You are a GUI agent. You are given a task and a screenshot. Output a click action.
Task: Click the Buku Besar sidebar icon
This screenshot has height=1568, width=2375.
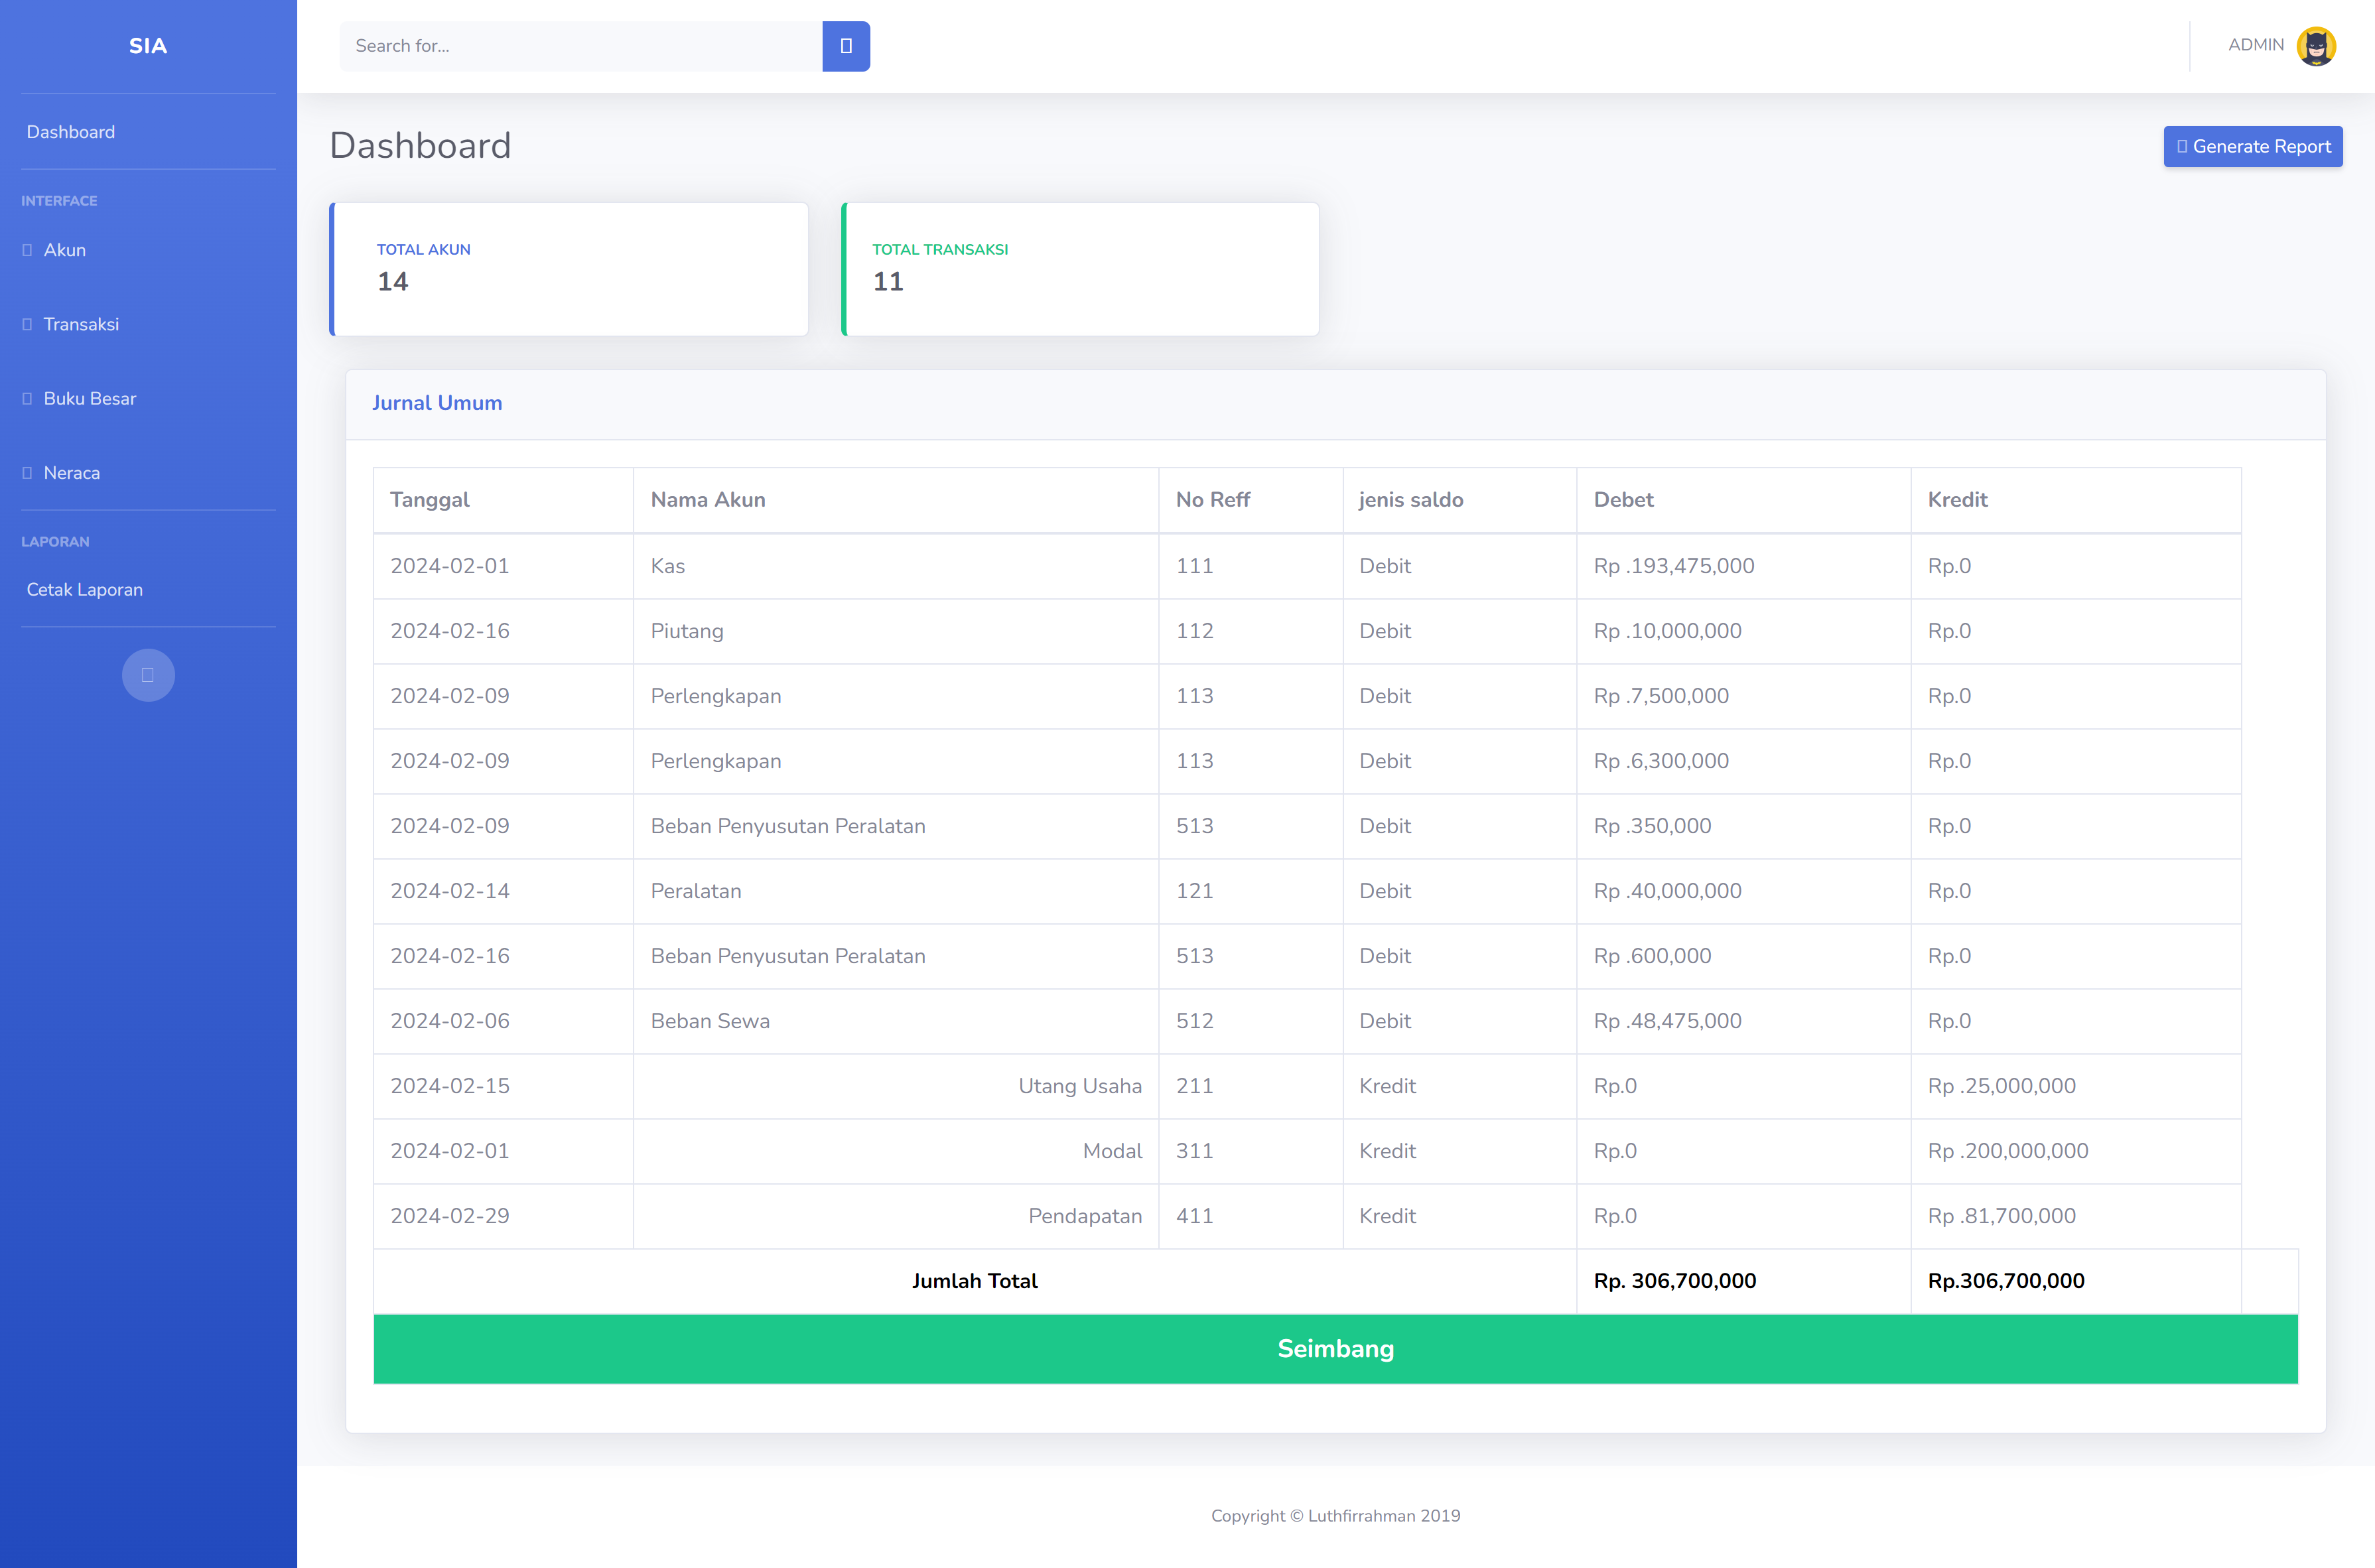27,399
